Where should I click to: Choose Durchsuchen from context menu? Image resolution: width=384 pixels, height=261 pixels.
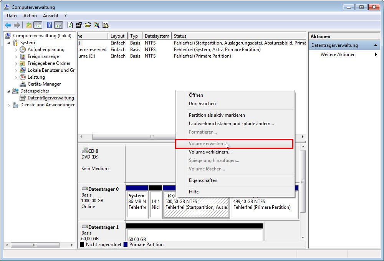[x=235, y=104]
